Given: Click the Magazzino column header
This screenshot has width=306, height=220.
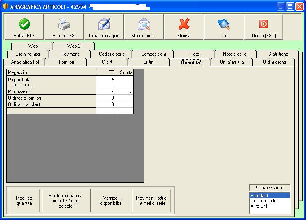Looking at the screenshot, I should click(x=51, y=72).
